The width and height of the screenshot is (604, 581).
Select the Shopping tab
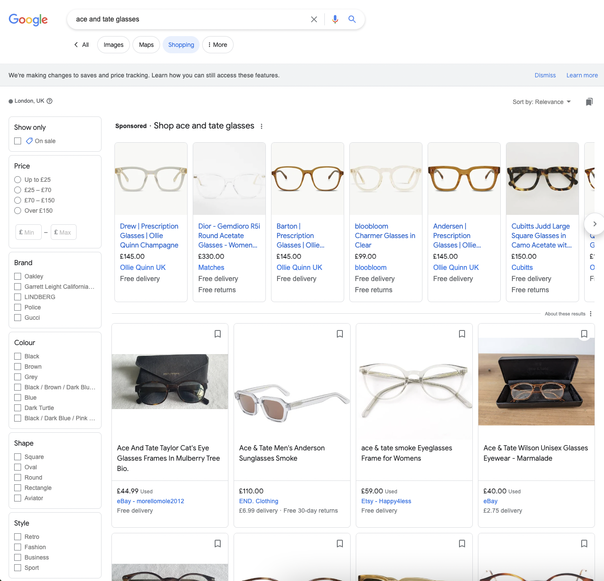coord(181,45)
